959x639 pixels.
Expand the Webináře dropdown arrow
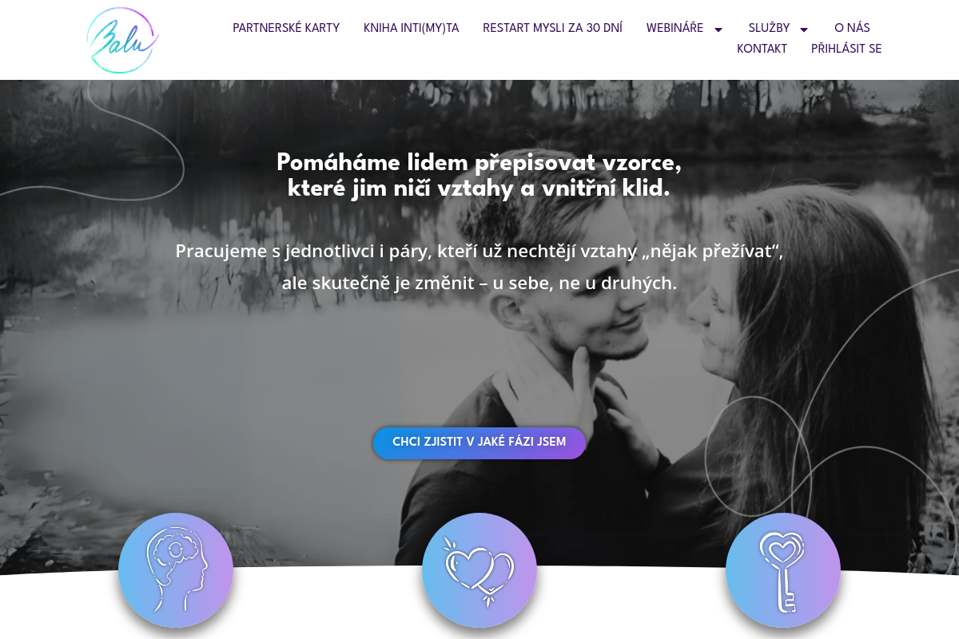[718, 30]
